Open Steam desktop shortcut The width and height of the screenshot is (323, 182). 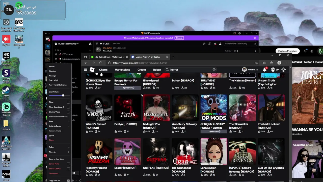tap(6, 92)
